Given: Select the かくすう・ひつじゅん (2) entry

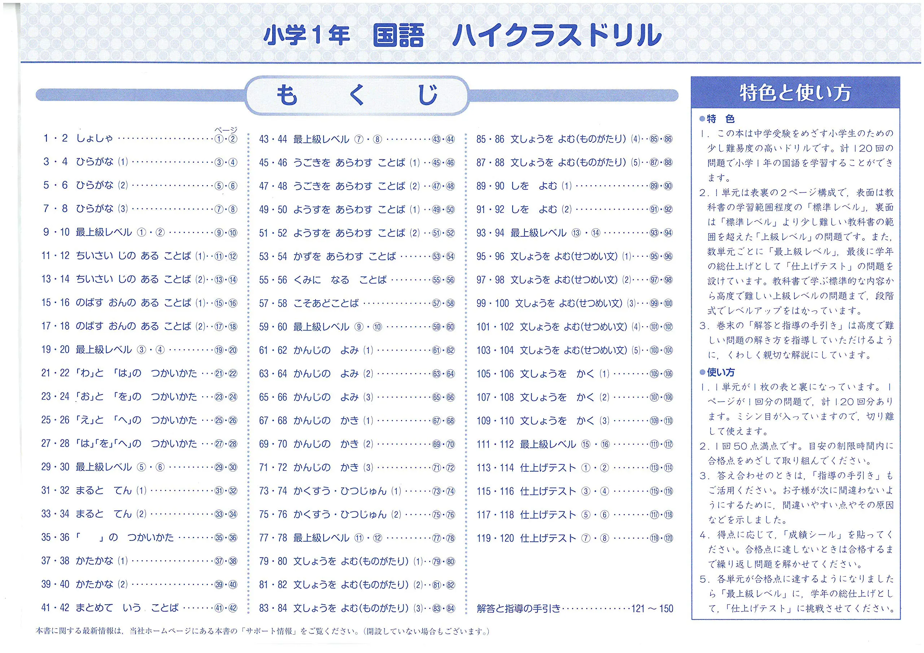Looking at the screenshot, I should [347, 514].
